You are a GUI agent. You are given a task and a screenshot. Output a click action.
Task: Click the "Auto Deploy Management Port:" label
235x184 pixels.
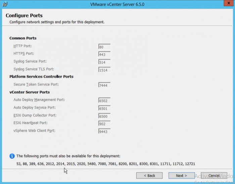point(39,100)
